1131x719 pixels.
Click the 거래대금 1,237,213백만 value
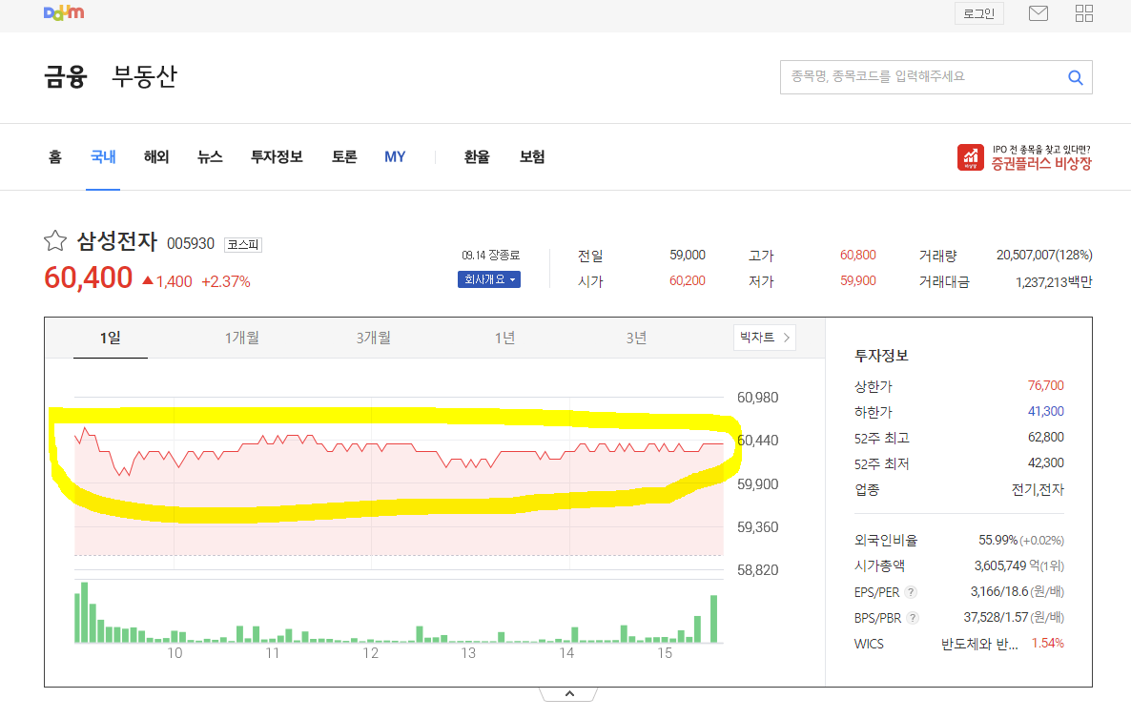pos(1054,282)
